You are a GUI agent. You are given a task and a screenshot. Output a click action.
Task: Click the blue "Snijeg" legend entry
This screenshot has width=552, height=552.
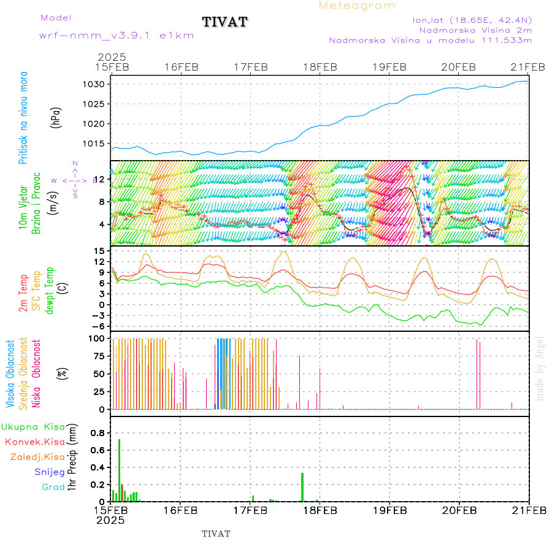(x=50, y=472)
